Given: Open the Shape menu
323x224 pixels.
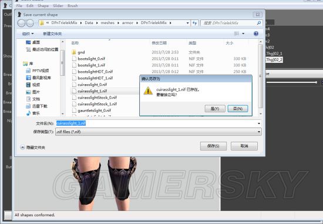Looking at the screenshot, I should click(x=43, y=6).
